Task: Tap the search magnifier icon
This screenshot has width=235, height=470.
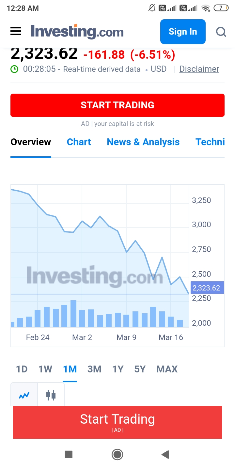Action: pos(221,32)
